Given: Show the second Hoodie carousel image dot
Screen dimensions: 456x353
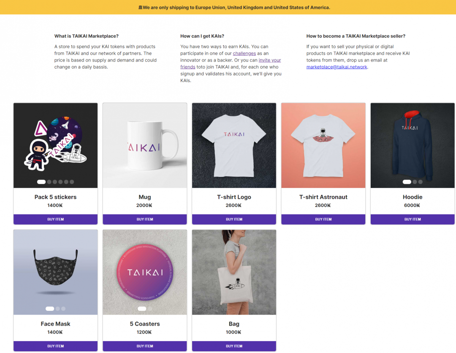Looking at the screenshot, I should [x=415, y=182].
